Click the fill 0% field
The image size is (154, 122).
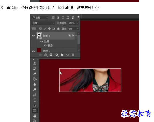72,29
